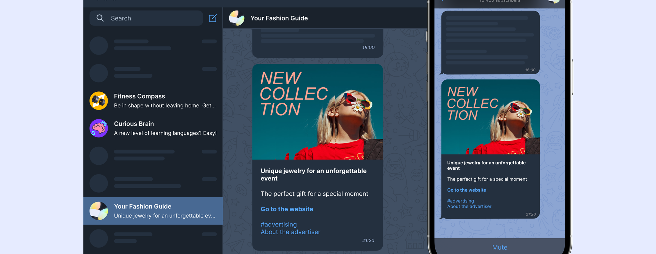The image size is (656, 254).
Task: Focus the Search input field
Action: pyautogui.click(x=146, y=18)
